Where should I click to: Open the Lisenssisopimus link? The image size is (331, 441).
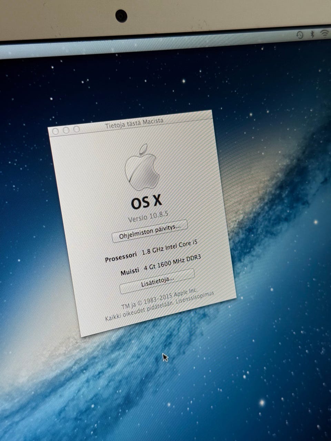195,297
